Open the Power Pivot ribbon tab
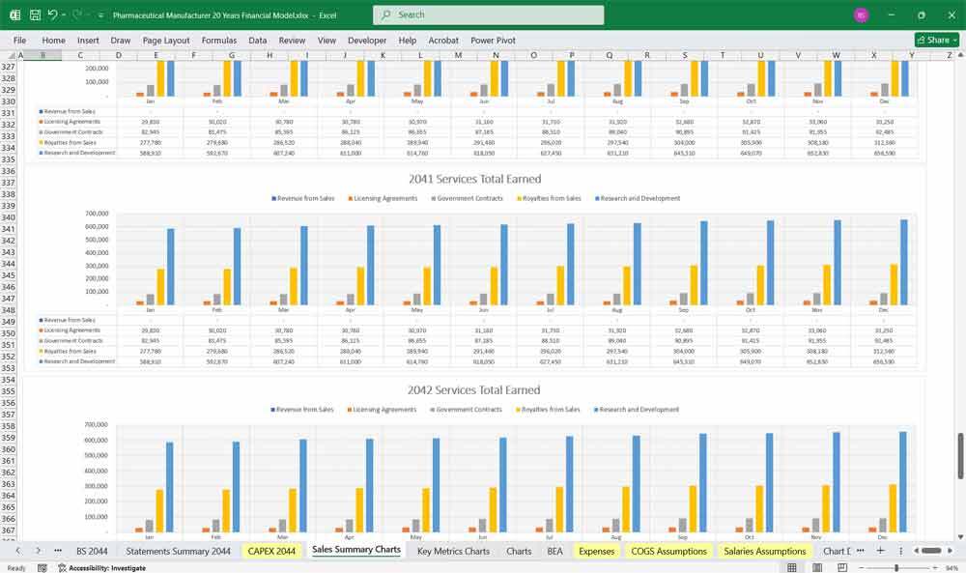The image size is (966, 573). point(493,41)
